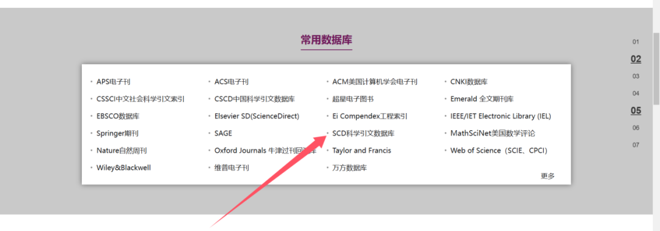The width and height of the screenshot is (660, 231).
Task: Open CSSCI中文社会科学引文索引
Action: click(x=140, y=99)
